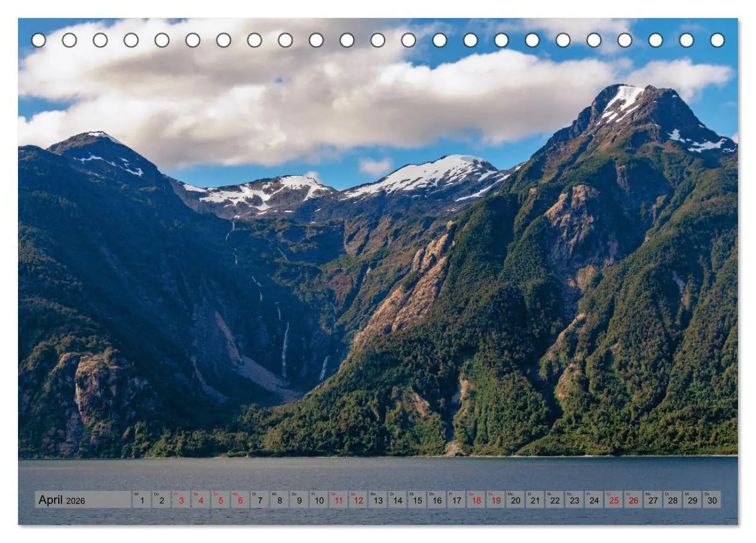Click date cell 15

[x=417, y=499]
